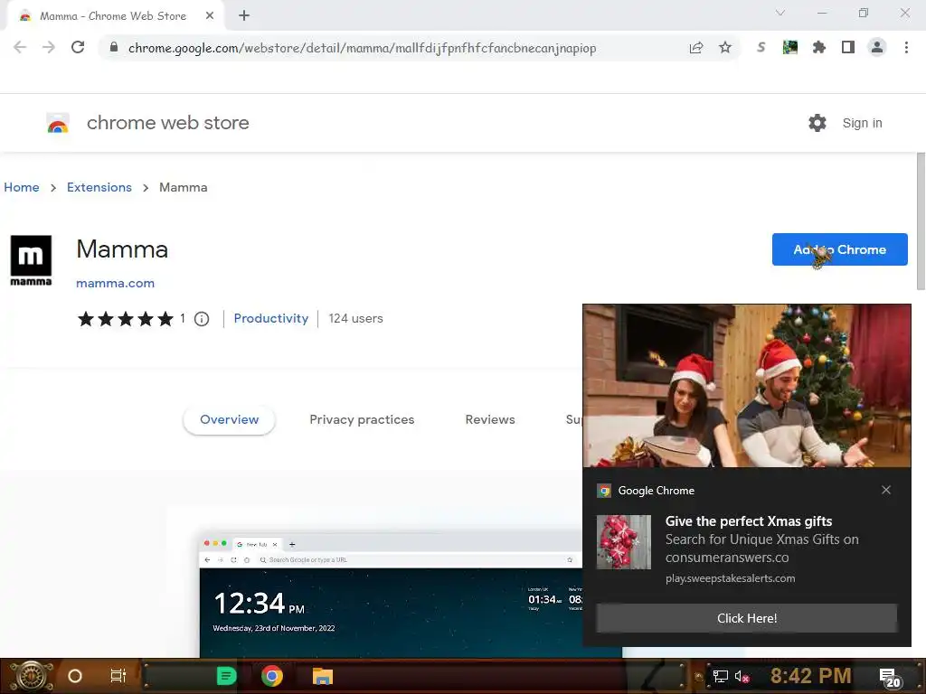
Task: Click the five-star rating
Action: [x=126, y=319]
